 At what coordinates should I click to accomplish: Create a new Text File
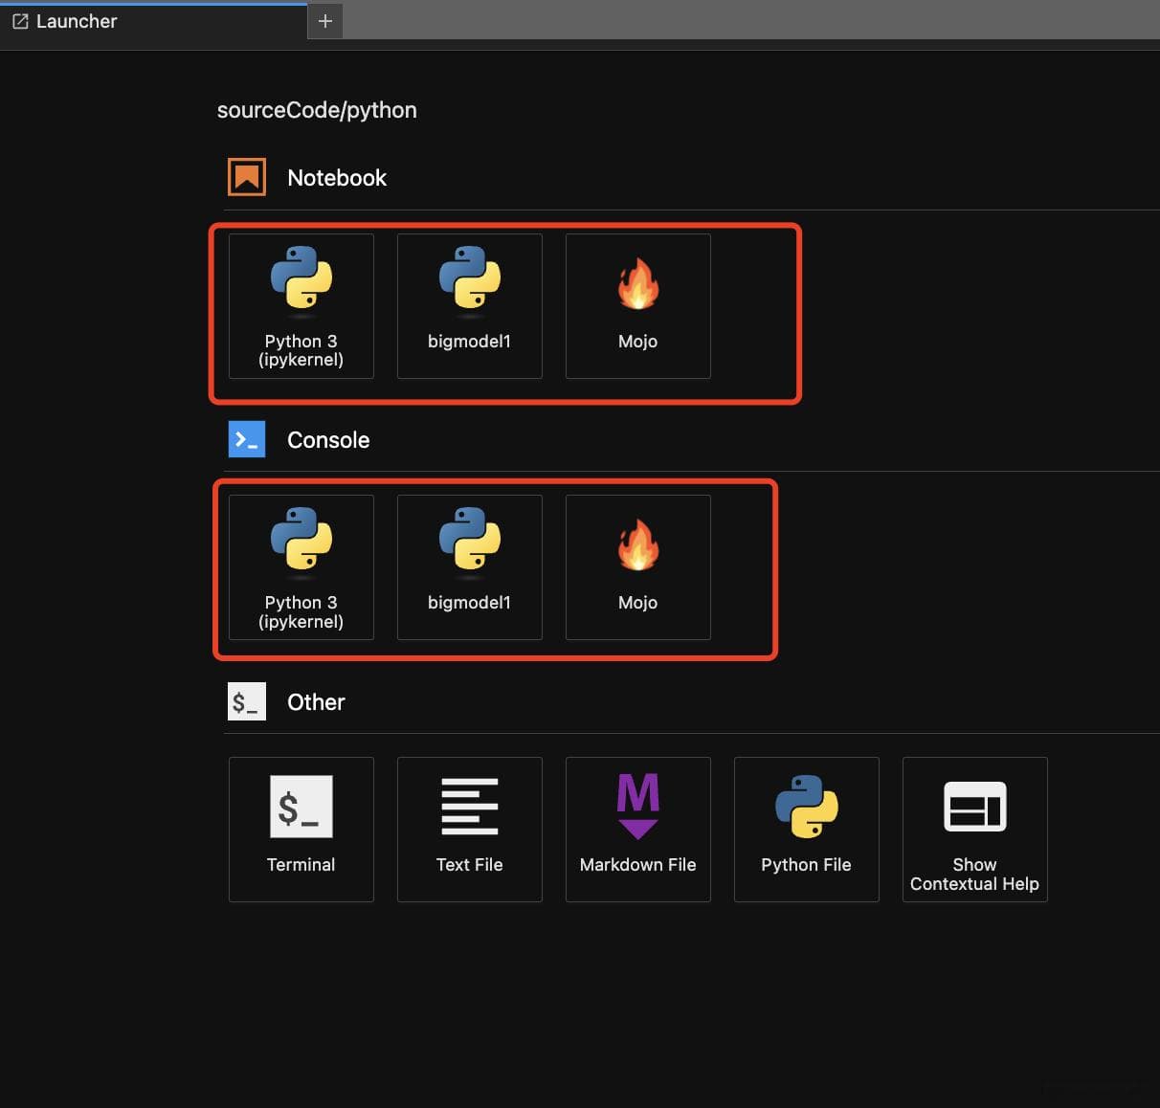click(470, 830)
